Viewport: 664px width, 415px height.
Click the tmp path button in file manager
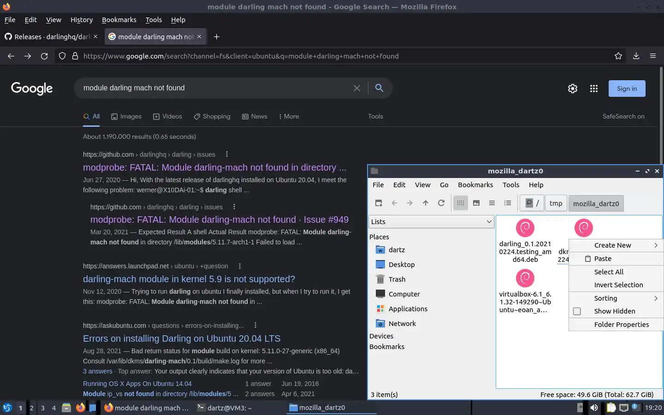tap(556, 203)
